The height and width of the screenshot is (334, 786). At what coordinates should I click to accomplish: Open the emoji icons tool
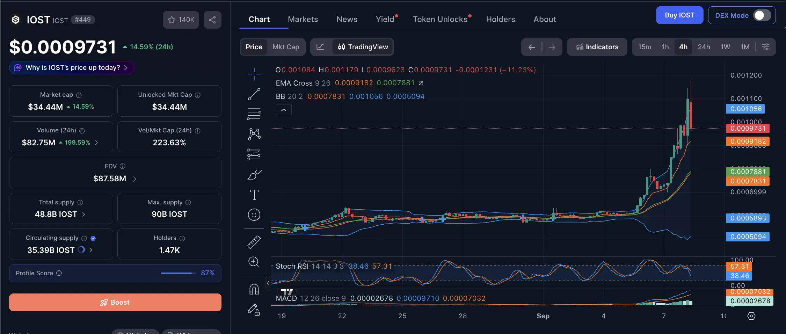pos(254,215)
